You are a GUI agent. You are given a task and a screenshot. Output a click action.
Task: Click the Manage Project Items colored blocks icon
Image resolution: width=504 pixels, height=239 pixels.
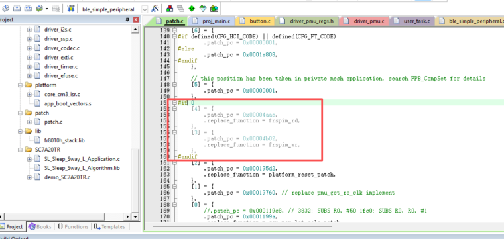pos(170,9)
